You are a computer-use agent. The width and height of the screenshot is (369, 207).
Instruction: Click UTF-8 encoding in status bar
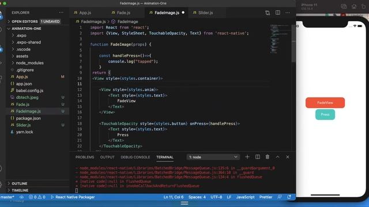point(216,197)
